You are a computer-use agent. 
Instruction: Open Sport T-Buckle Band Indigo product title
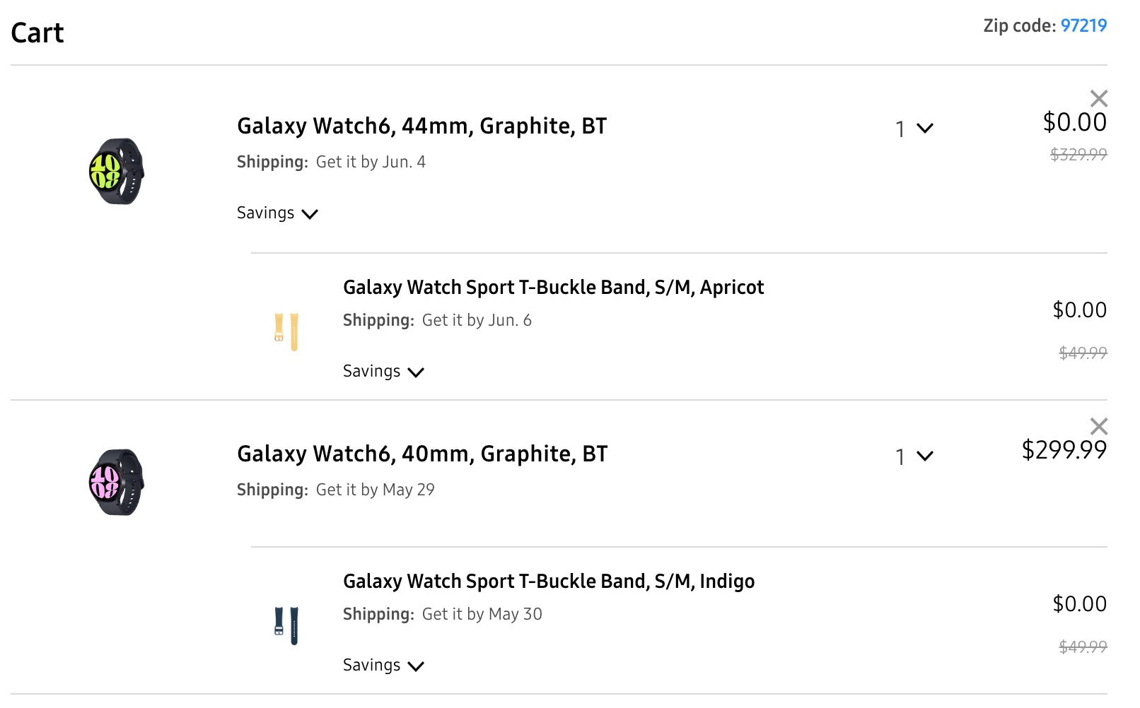pos(549,582)
